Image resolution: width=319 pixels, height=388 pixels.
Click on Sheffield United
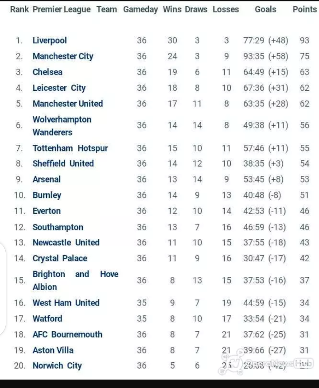click(63, 163)
